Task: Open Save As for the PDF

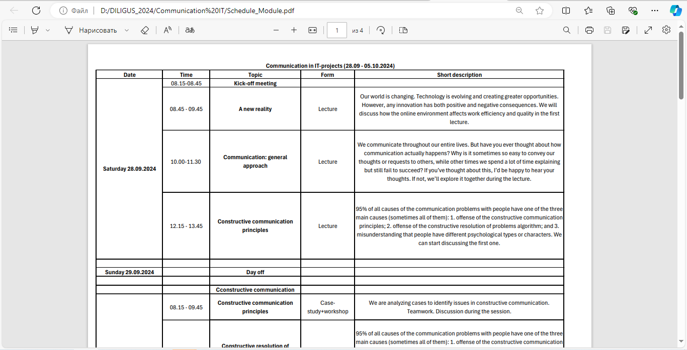Action: [626, 30]
